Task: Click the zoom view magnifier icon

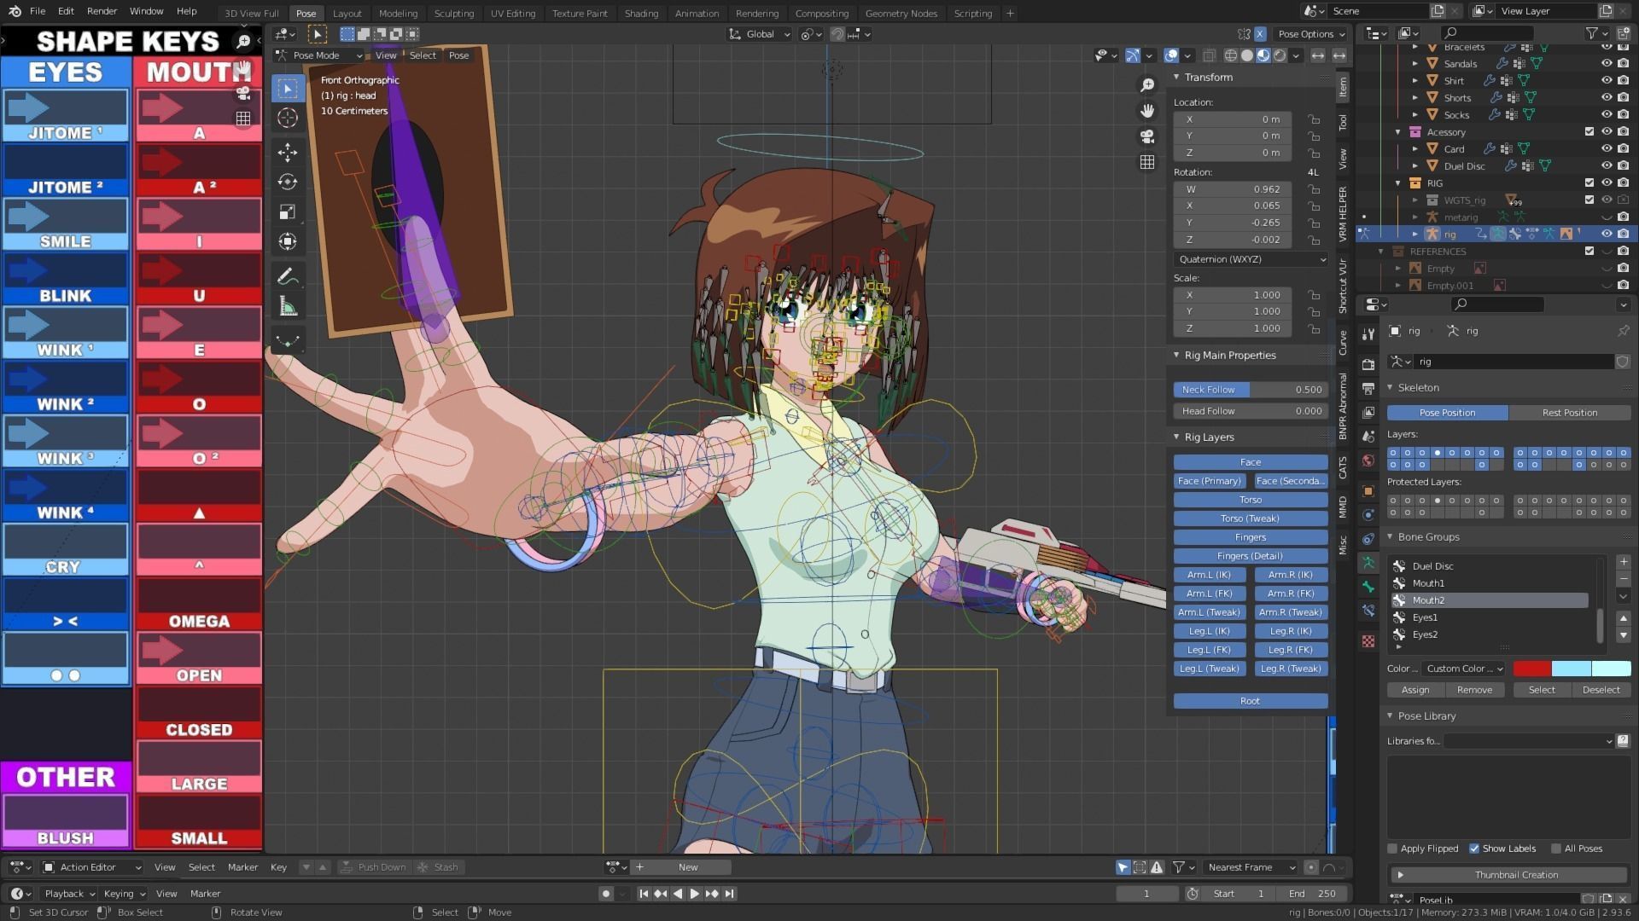Action: (1147, 85)
